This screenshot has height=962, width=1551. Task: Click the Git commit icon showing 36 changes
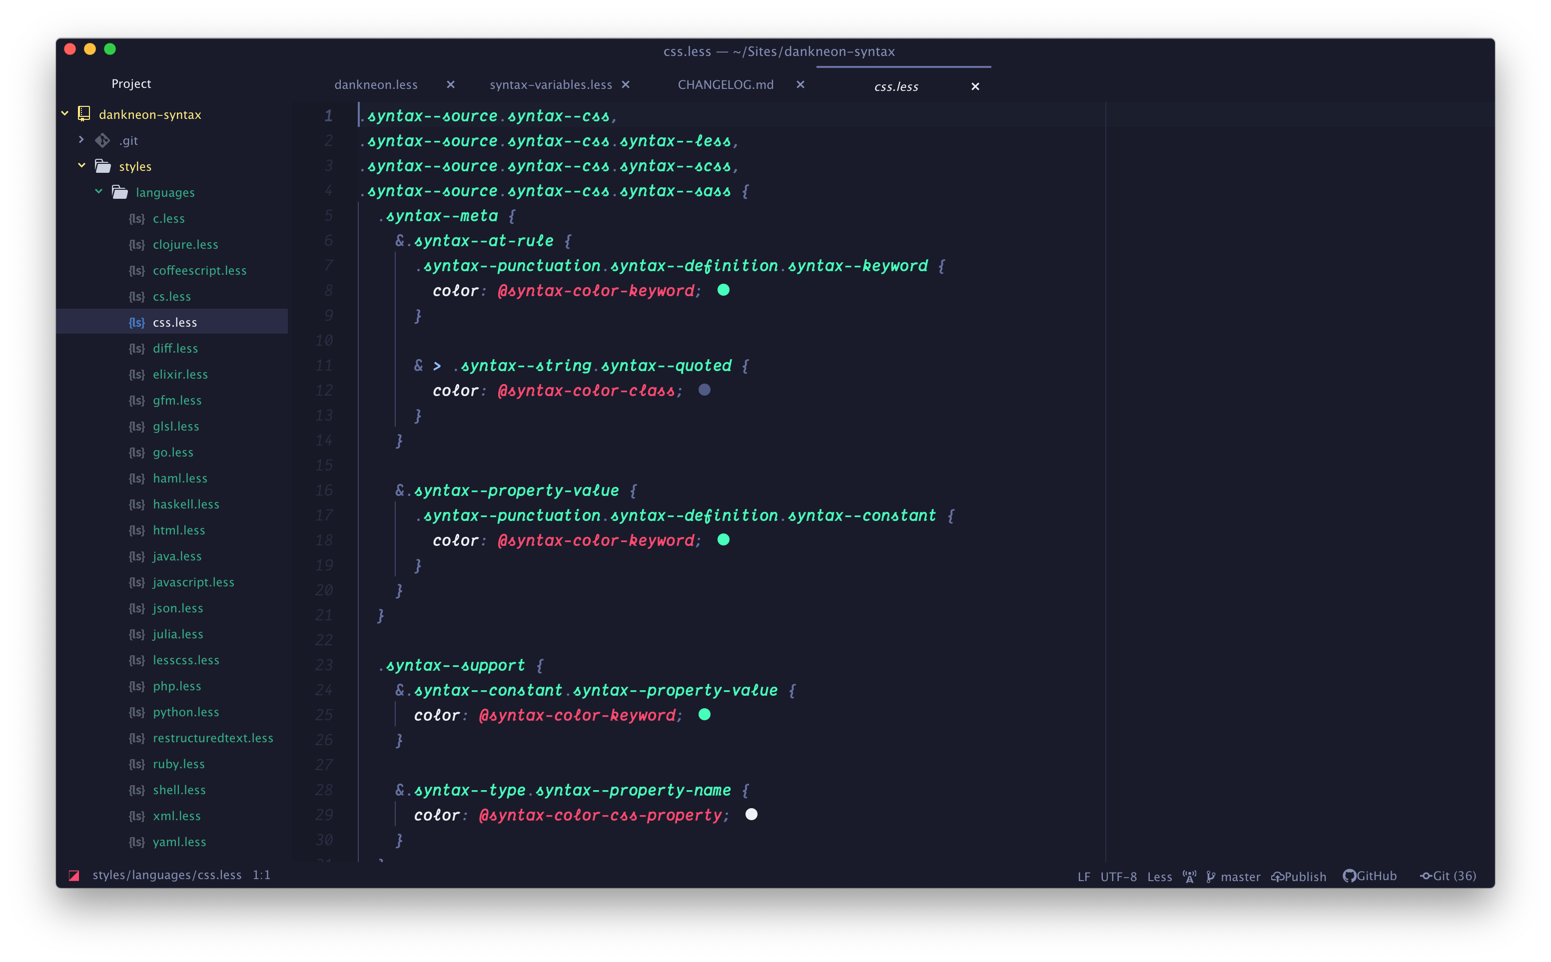[x=1426, y=876]
